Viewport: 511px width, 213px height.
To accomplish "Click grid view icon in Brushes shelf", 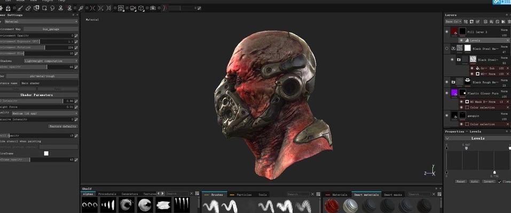I will tap(318, 194).
